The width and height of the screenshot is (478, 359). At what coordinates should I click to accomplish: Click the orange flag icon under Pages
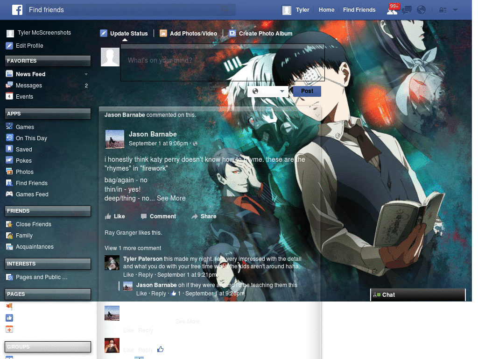9,307
